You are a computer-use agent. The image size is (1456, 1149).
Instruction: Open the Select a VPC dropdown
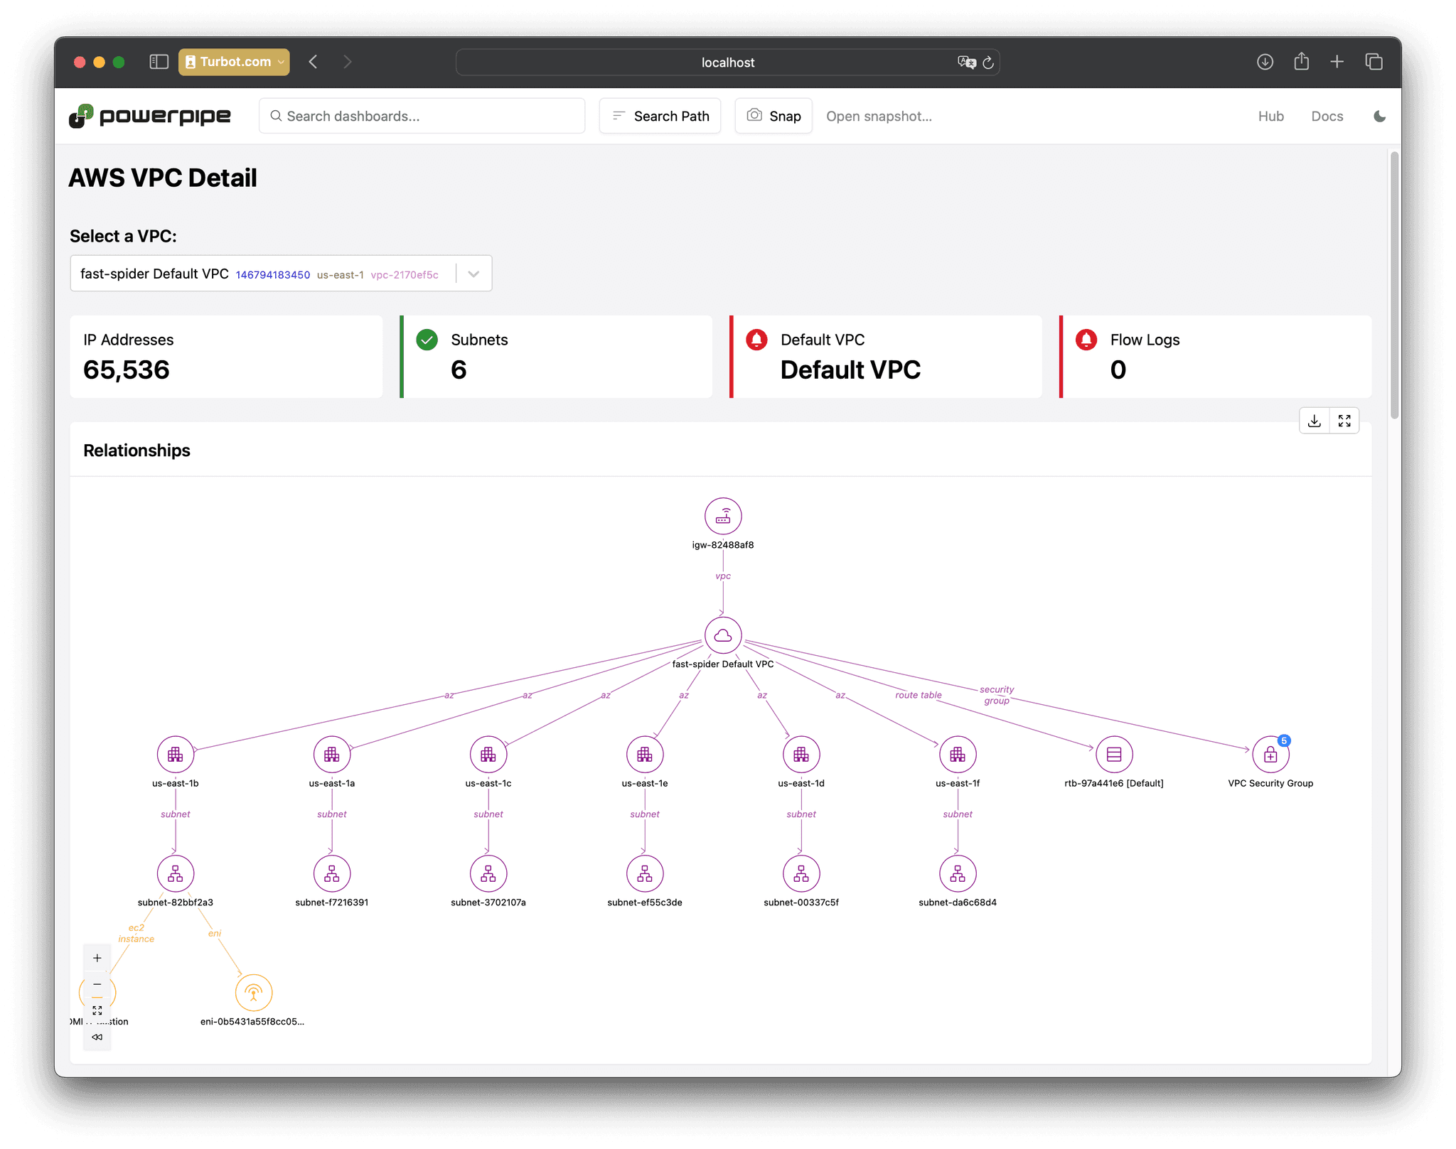click(473, 274)
